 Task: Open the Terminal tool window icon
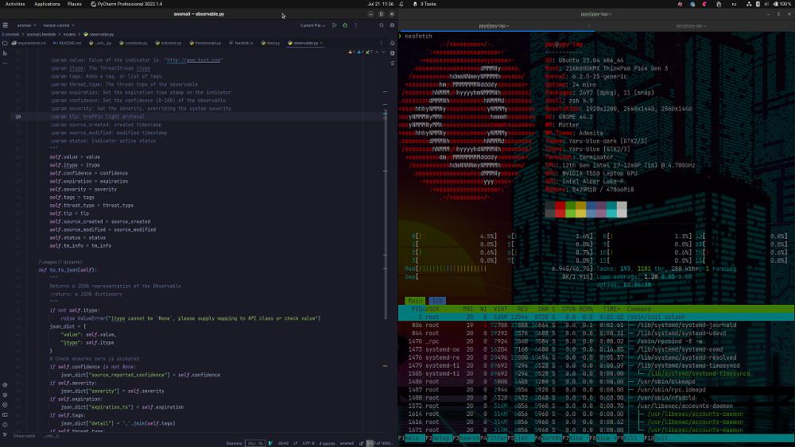[x=5, y=414]
